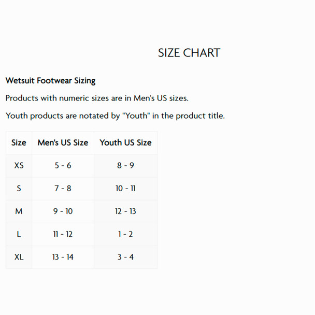Click the SIZE CHART heading
The height and width of the screenshot is (315, 315).
pos(189,53)
